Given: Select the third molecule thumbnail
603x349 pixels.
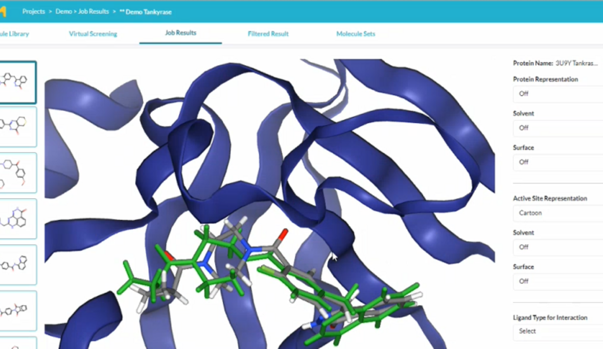Looking at the screenshot, I should [17, 172].
